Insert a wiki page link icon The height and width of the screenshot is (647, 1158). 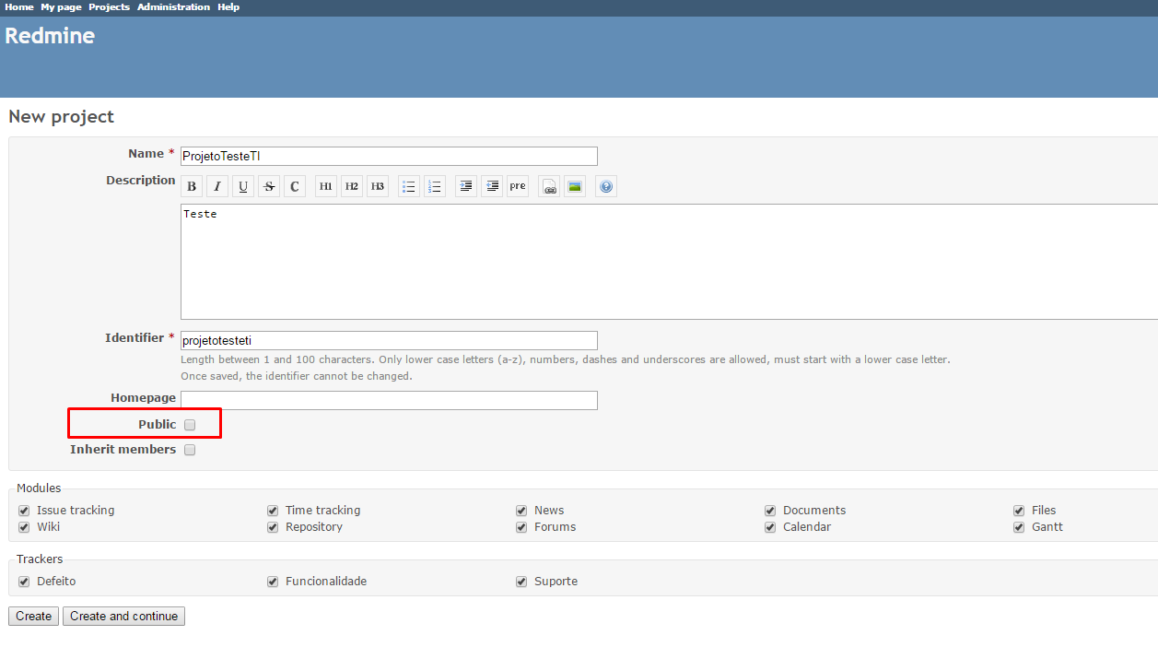(549, 187)
